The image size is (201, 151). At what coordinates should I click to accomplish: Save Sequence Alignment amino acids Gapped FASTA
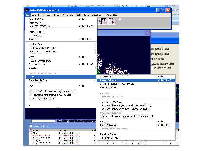pyautogui.click(x=136, y=105)
